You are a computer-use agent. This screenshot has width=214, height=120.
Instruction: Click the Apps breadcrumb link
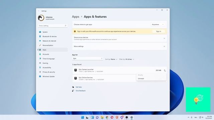click(76, 17)
